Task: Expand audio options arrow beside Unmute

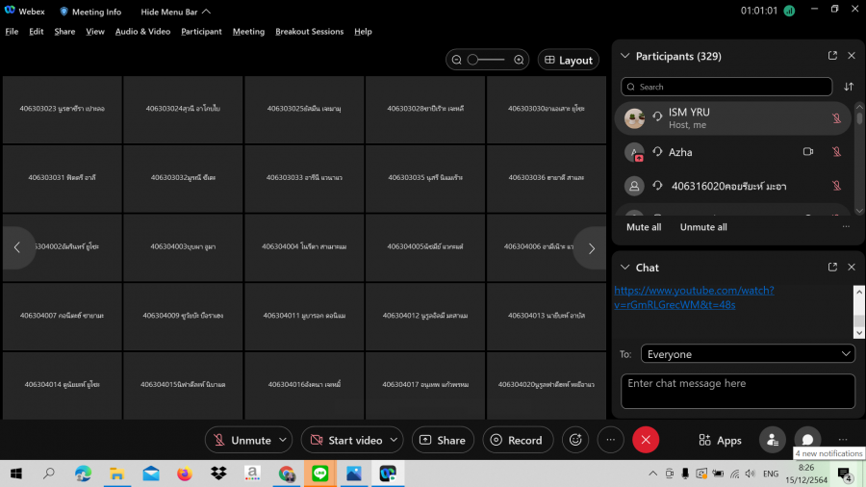Action: coord(283,440)
